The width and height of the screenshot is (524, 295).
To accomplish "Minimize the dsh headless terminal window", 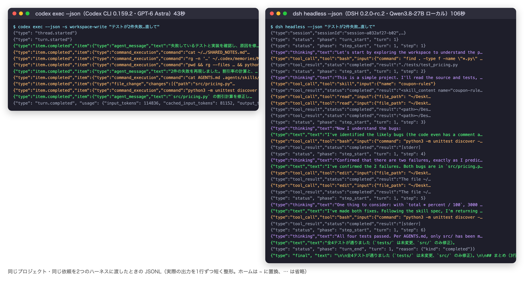I will tap(278, 13).
